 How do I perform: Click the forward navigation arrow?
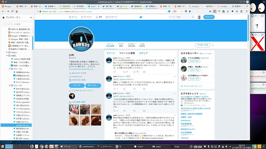(x=8, y=11)
